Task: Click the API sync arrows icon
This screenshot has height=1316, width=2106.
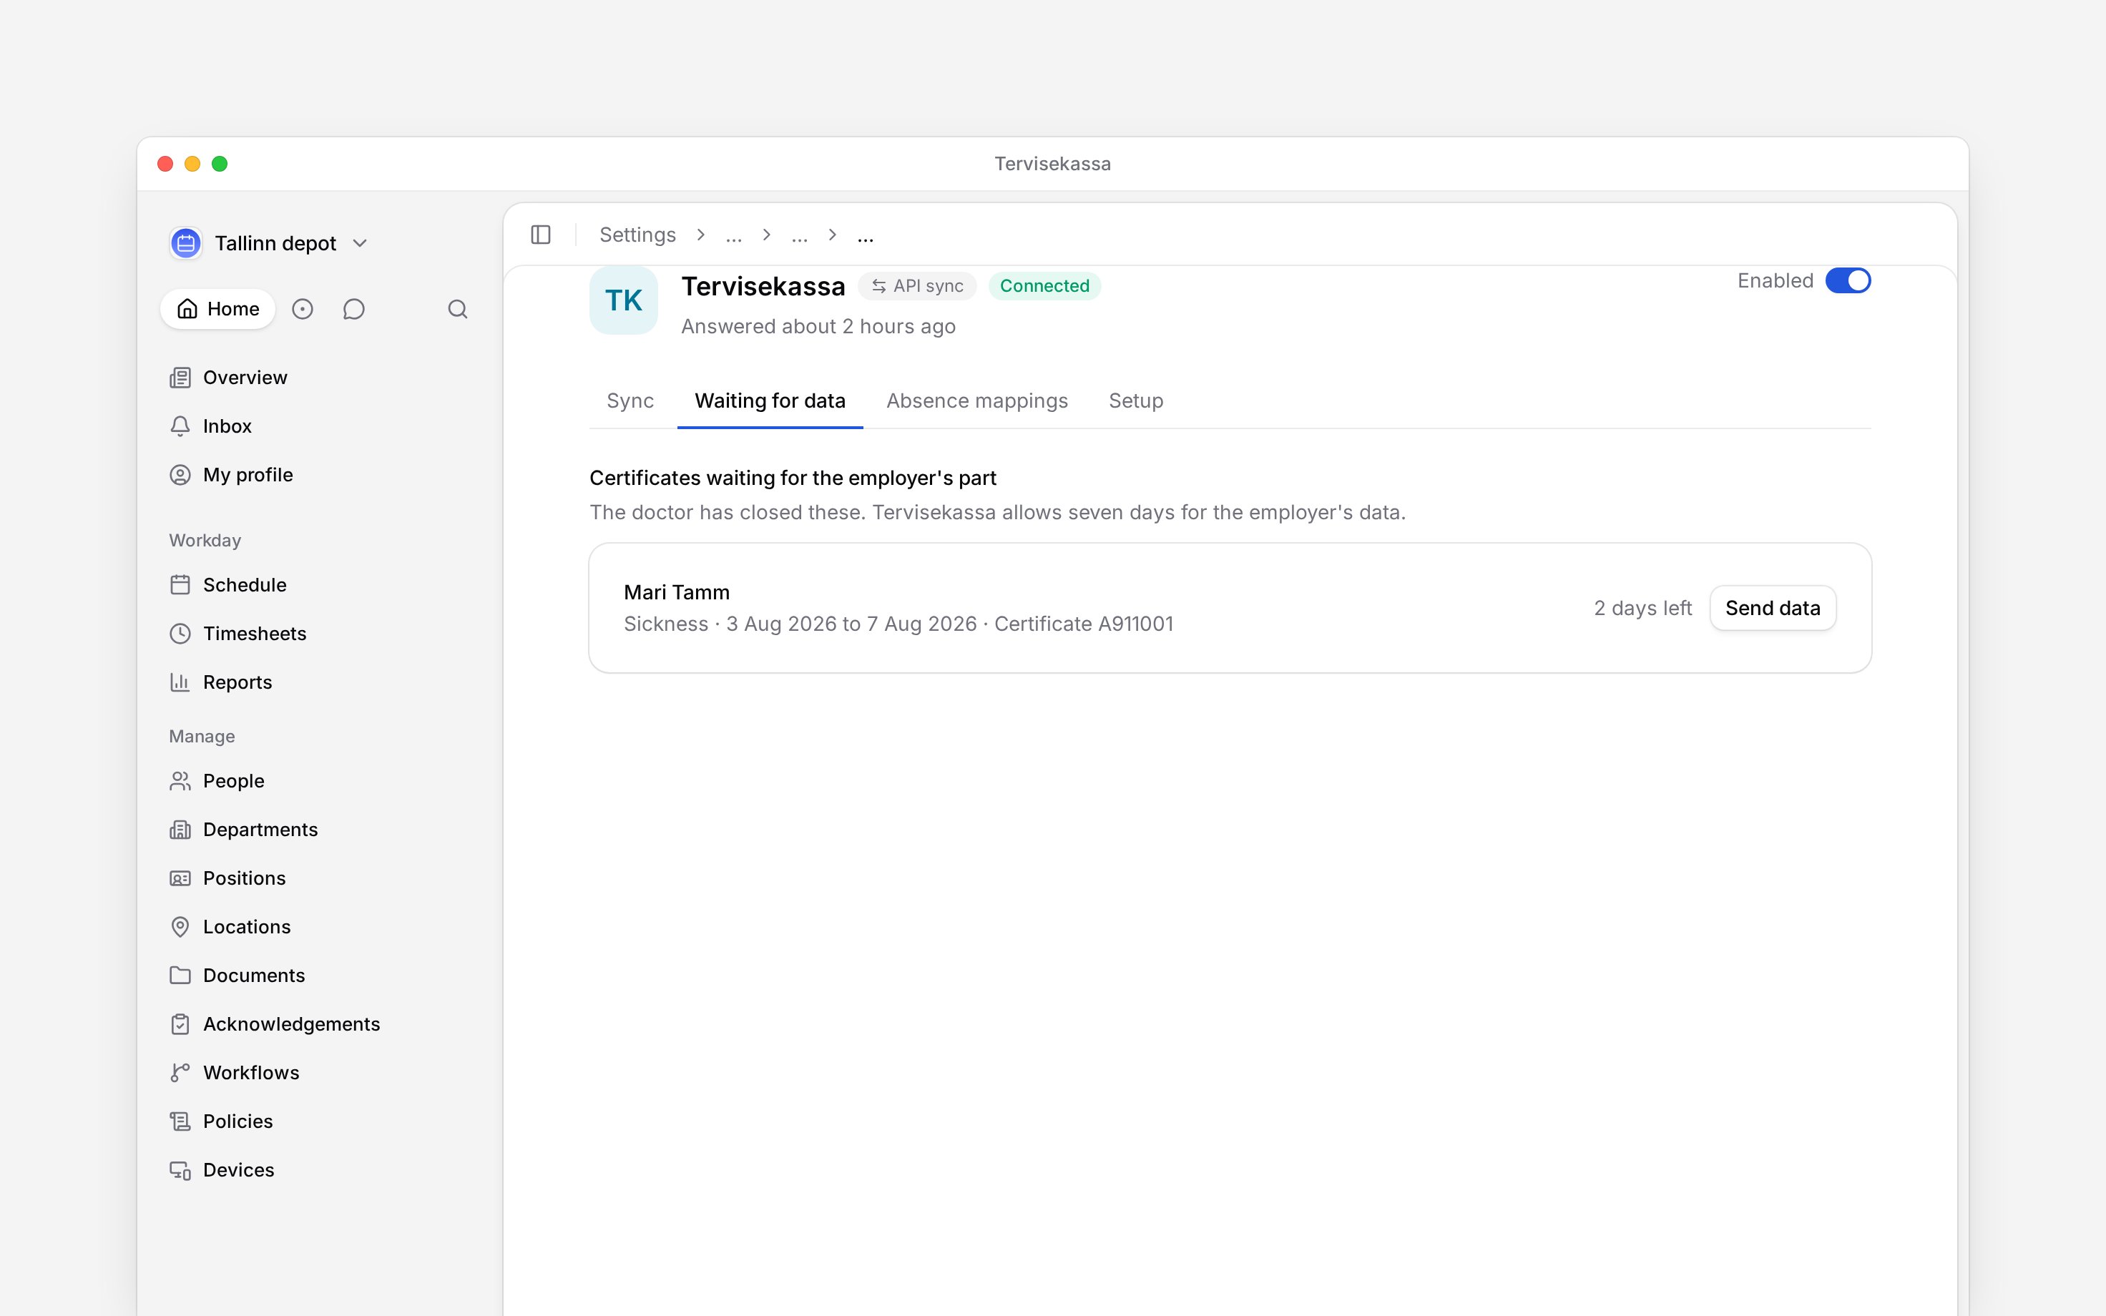Action: (879, 286)
